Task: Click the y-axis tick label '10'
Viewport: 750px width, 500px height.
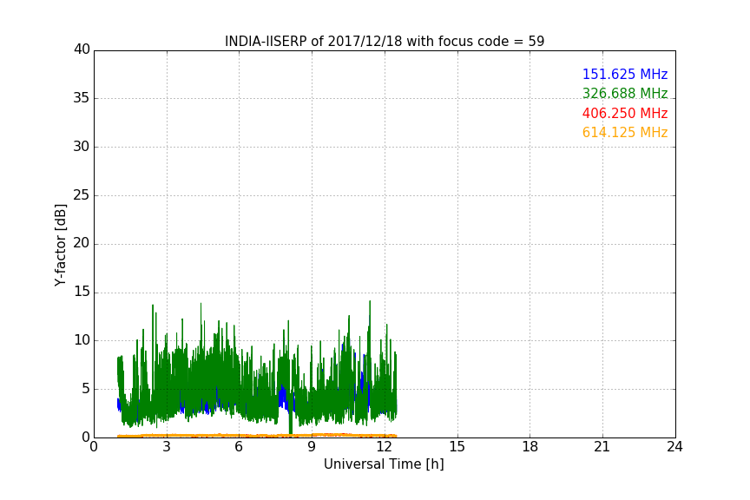Action: (82, 340)
